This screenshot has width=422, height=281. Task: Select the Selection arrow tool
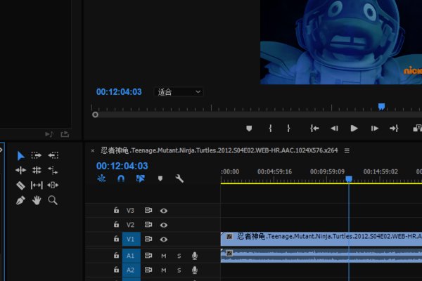[20, 155]
